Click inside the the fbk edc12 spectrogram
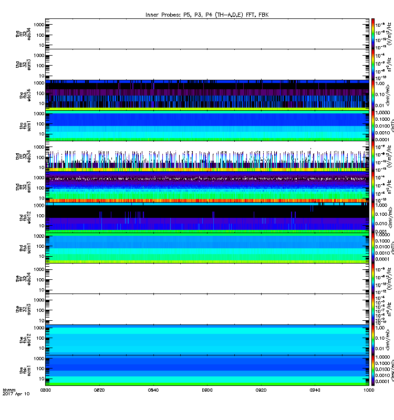Screen dimensions: 394x420 point(207,340)
